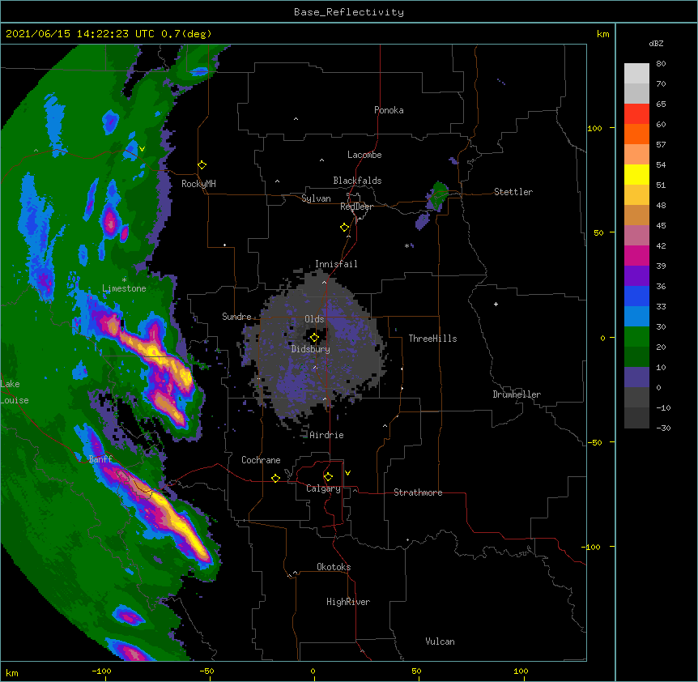This screenshot has width=698, height=682.
Task: Click the RockyMH label
Action: (198, 184)
